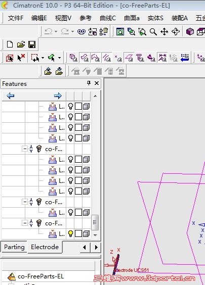Screen dimensions: 205x285
Task: Toggle bulb in row just above last co-F...
Action: click(x=70, y=212)
